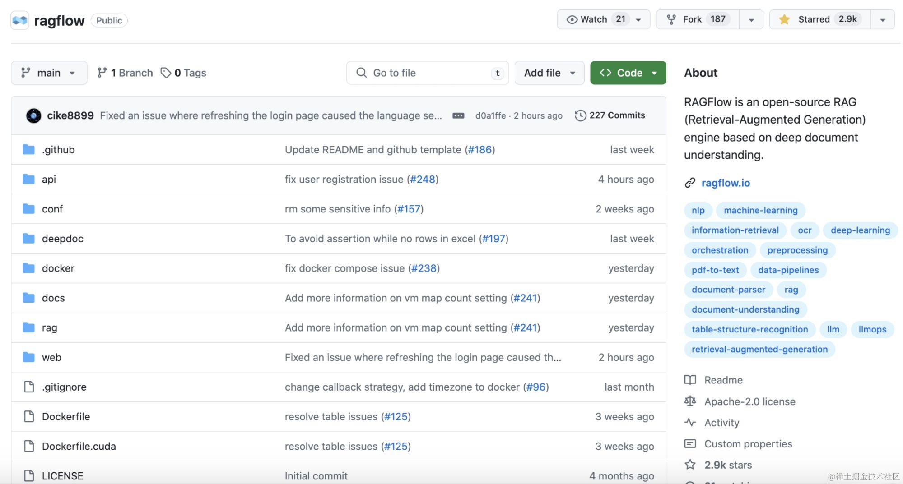Image resolution: width=903 pixels, height=484 pixels.
Task: Open the Dockerfile.cuda file
Action: pos(79,446)
